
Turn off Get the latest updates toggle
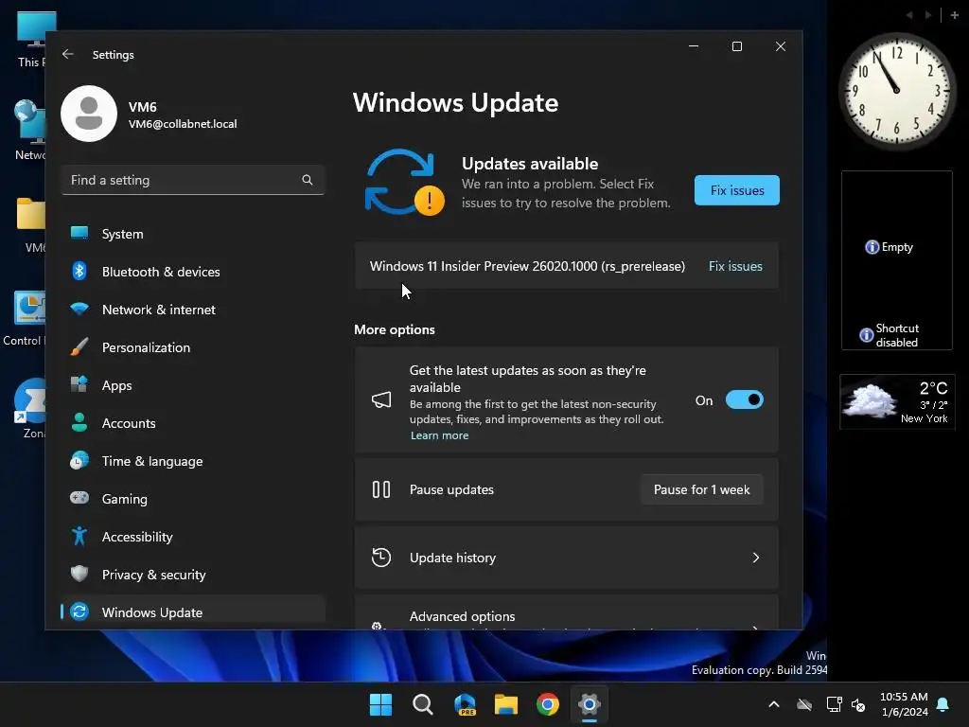pos(744,400)
